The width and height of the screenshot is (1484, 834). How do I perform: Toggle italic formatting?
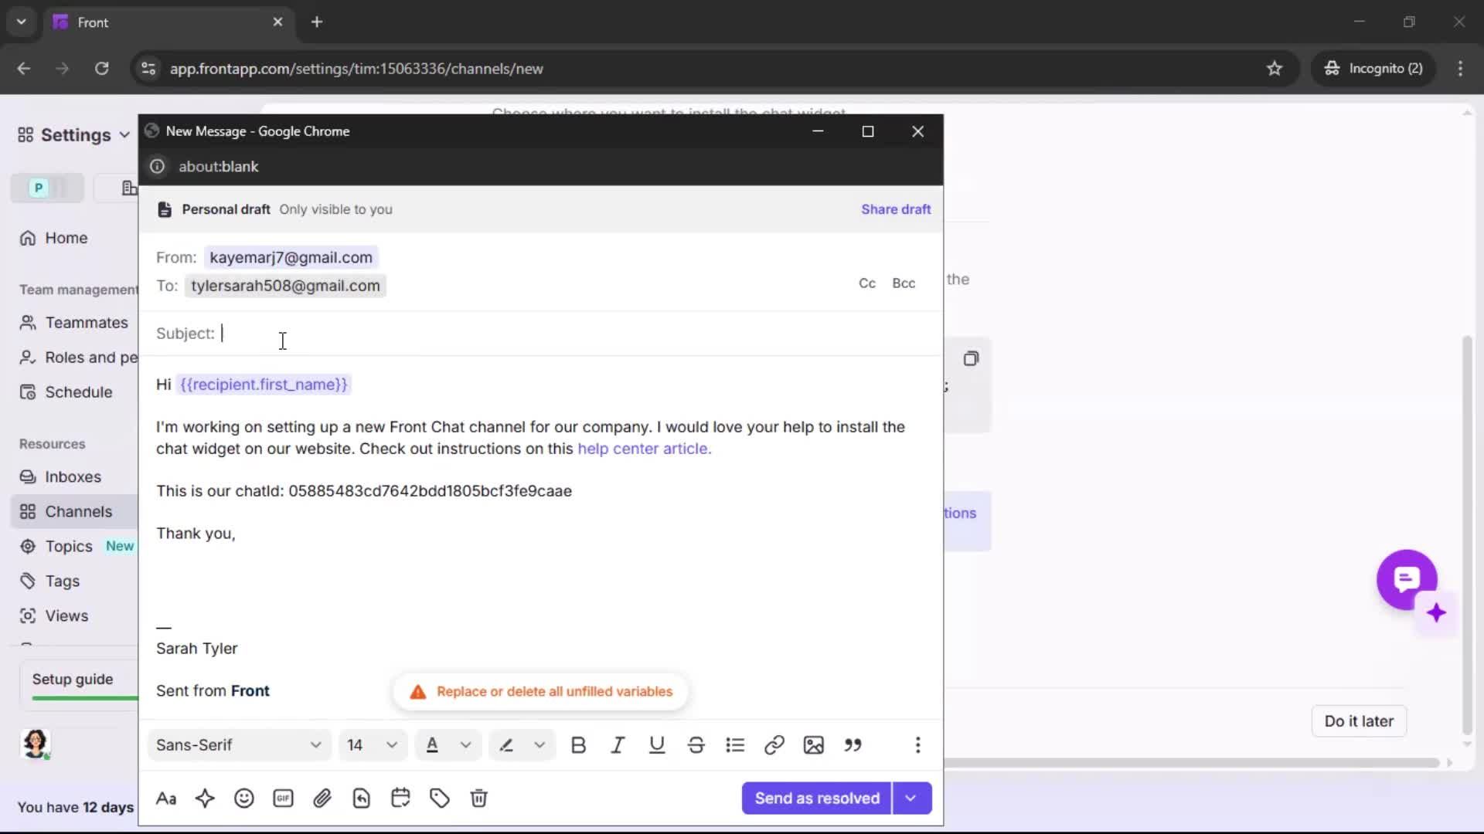click(618, 744)
